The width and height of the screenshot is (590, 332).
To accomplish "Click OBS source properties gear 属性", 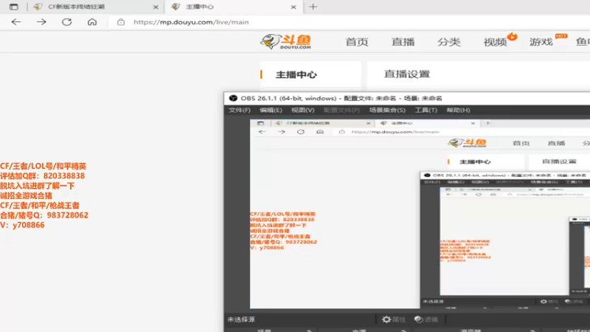I will tap(394, 319).
